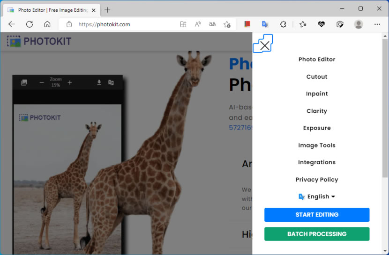The height and width of the screenshot is (255, 389).
Task: Click the small PHOTOKIT logo in preview
Action: [40, 117]
